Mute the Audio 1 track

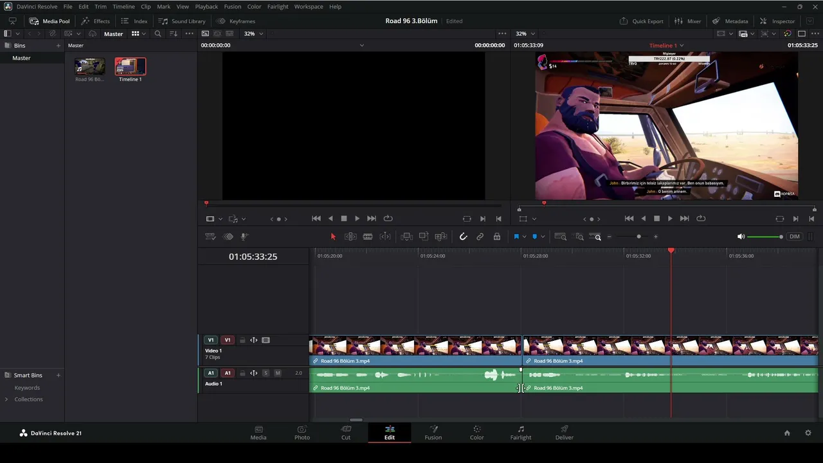278,373
